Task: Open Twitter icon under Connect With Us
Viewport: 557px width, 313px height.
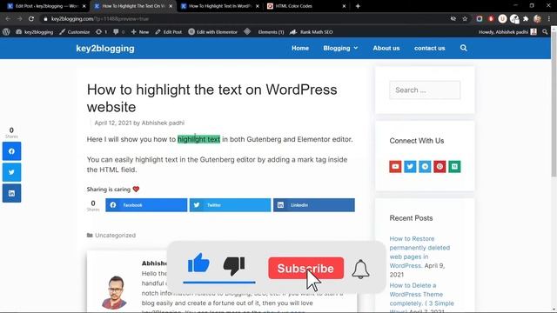Action: (410, 166)
